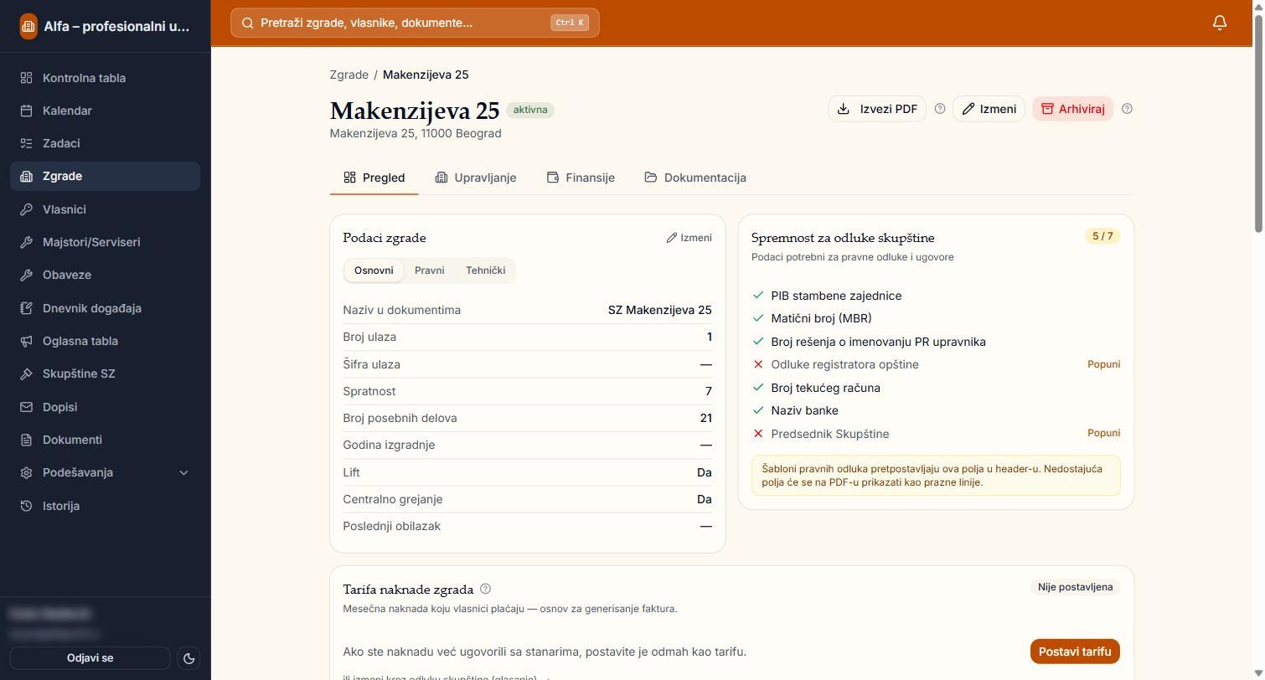1265x680 pixels.
Task: Open the Tarifa naknade zgrada help icon
Action: pyautogui.click(x=485, y=589)
